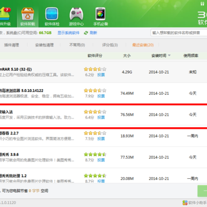Viewport: 207px width, 207px height.
Task: Click 投票 link in the 8.7分 3.9.6 row
Action: tap(101, 160)
